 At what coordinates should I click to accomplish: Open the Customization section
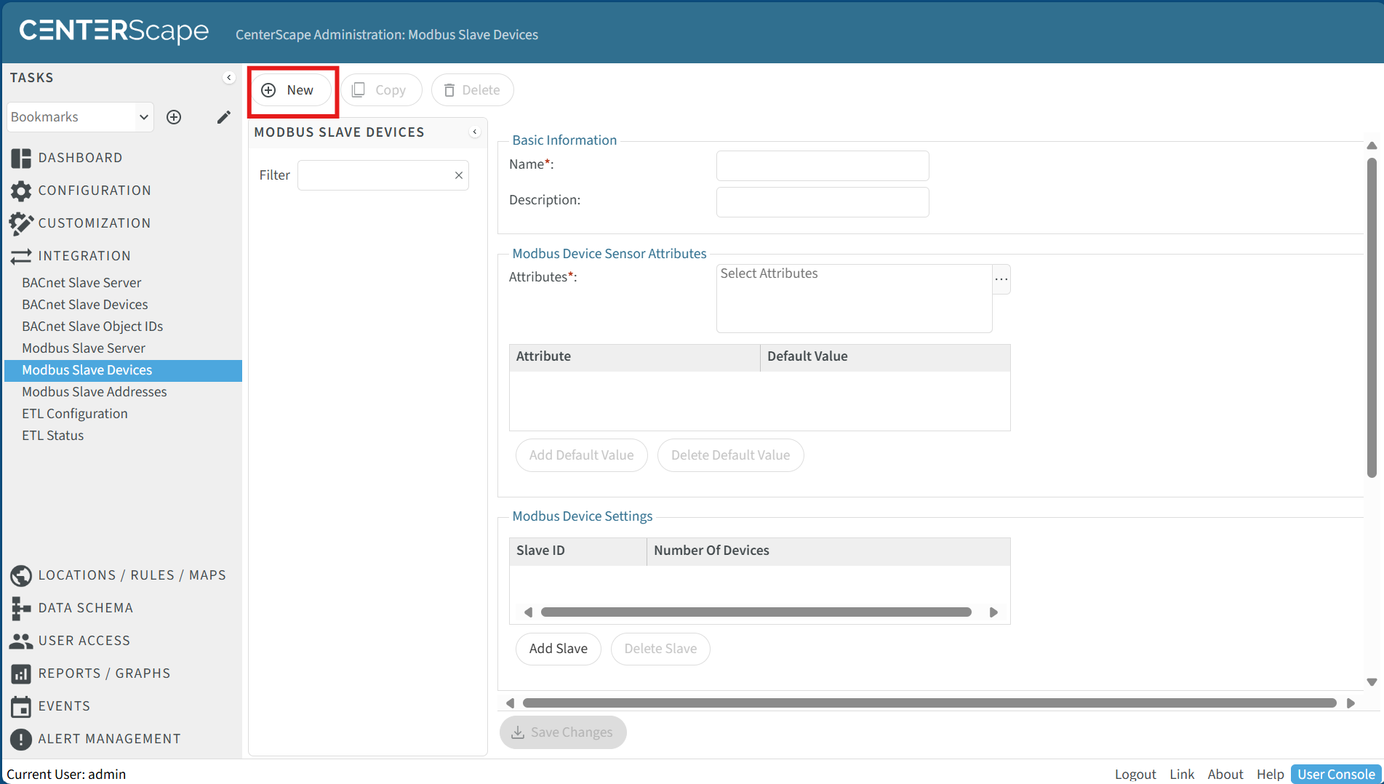coord(94,223)
